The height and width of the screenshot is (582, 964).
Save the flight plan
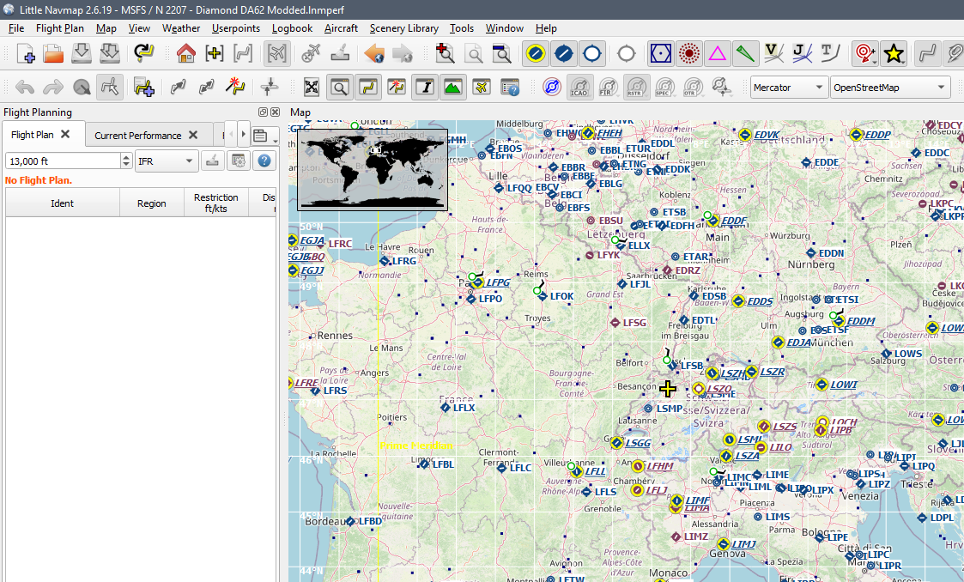[x=82, y=54]
